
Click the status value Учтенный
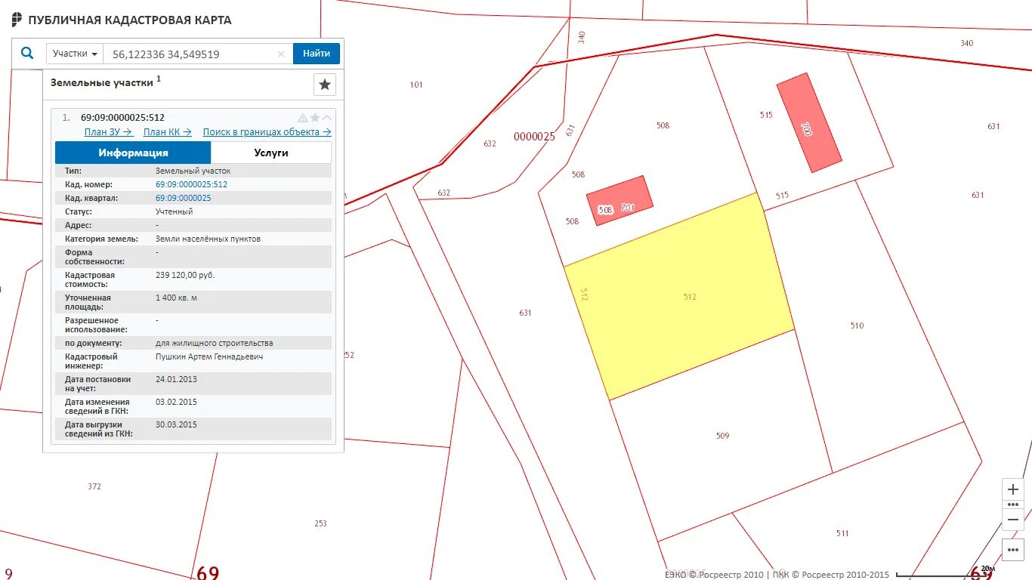coord(174,211)
